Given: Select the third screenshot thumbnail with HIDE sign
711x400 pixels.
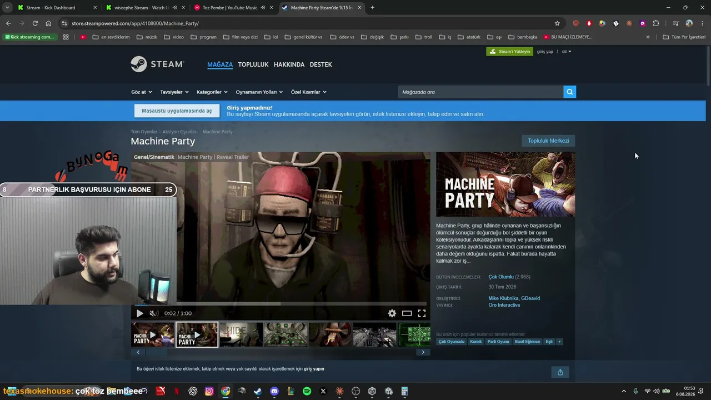Looking at the screenshot, I should point(241,335).
